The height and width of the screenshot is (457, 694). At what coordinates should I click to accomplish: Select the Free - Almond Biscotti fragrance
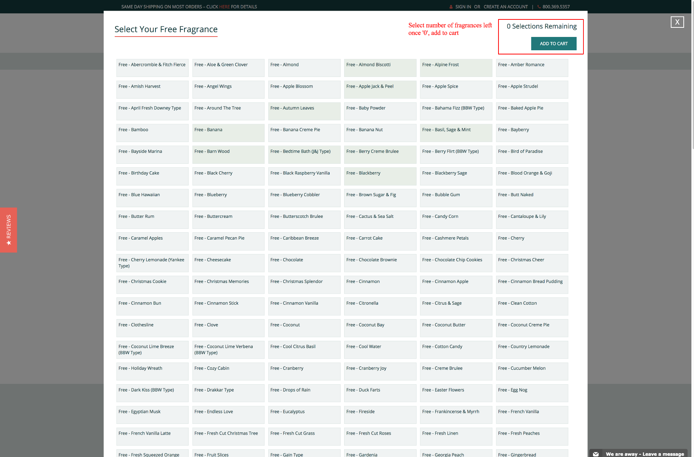pyautogui.click(x=380, y=68)
